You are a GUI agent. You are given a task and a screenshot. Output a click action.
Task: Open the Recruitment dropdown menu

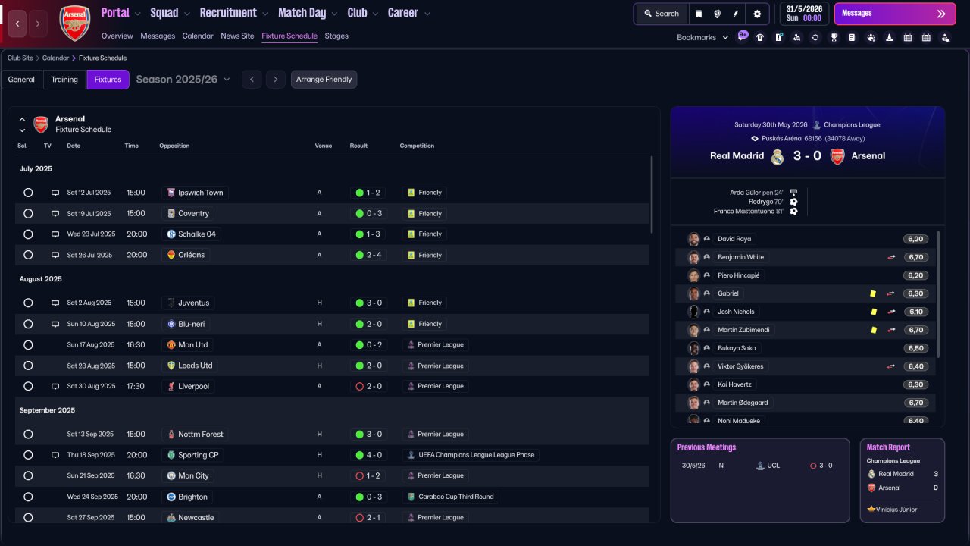tap(234, 13)
